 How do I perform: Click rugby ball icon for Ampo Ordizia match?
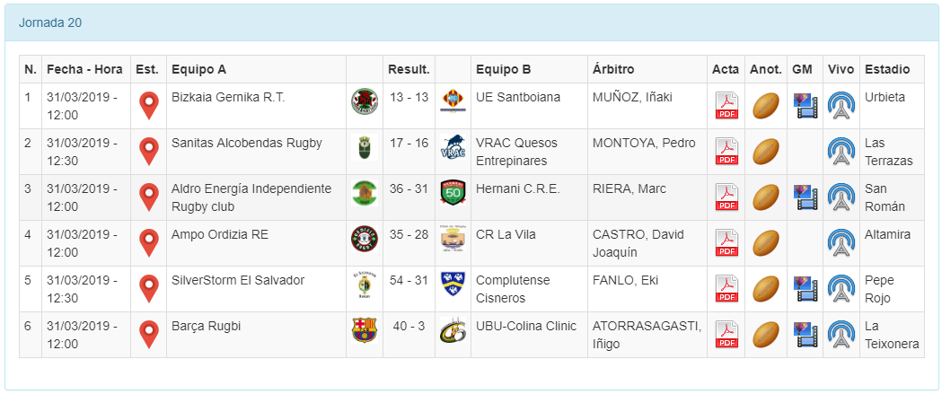click(x=765, y=243)
